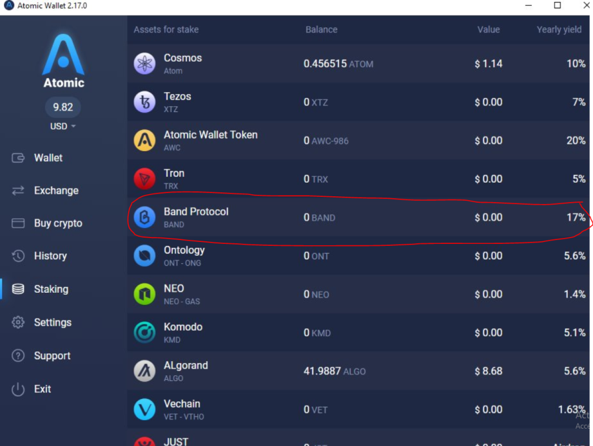This screenshot has width=593, height=446.
Task: Click the Atomic Wallet title bar icon
Action: [8, 6]
